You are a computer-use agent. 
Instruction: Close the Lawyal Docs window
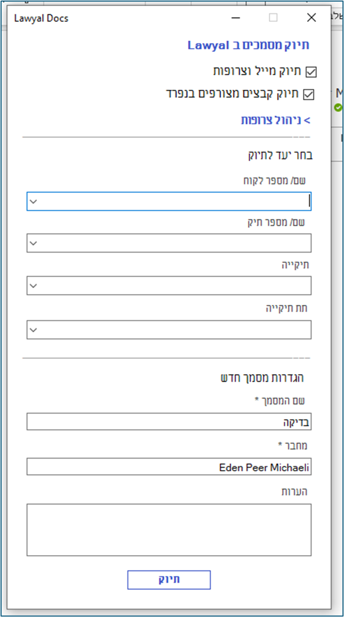pyautogui.click(x=312, y=18)
